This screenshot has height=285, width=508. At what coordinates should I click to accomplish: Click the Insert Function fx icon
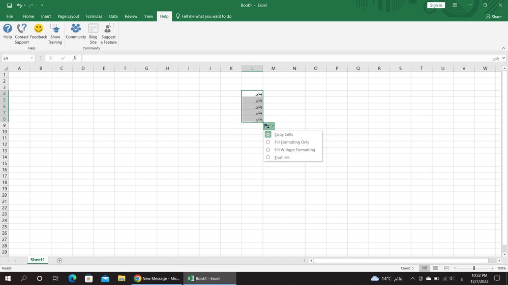click(75, 58)
